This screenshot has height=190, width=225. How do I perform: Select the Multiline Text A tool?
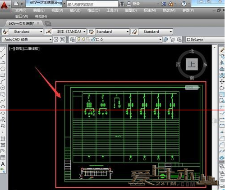3,164
